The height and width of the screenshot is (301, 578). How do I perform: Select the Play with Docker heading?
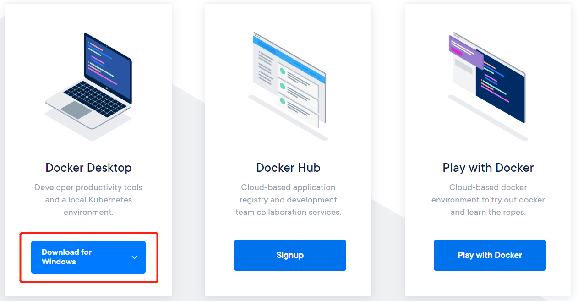pyautogui.click(x=488, y=168)
